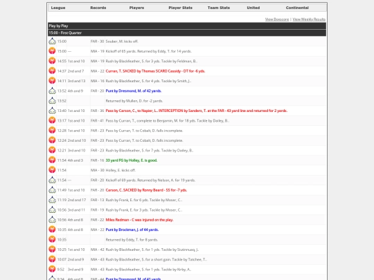Click team logo on Returned by Mullen row
Image resolution: width=374 pixels, height=280 pixels.
[x=52, y=101]
